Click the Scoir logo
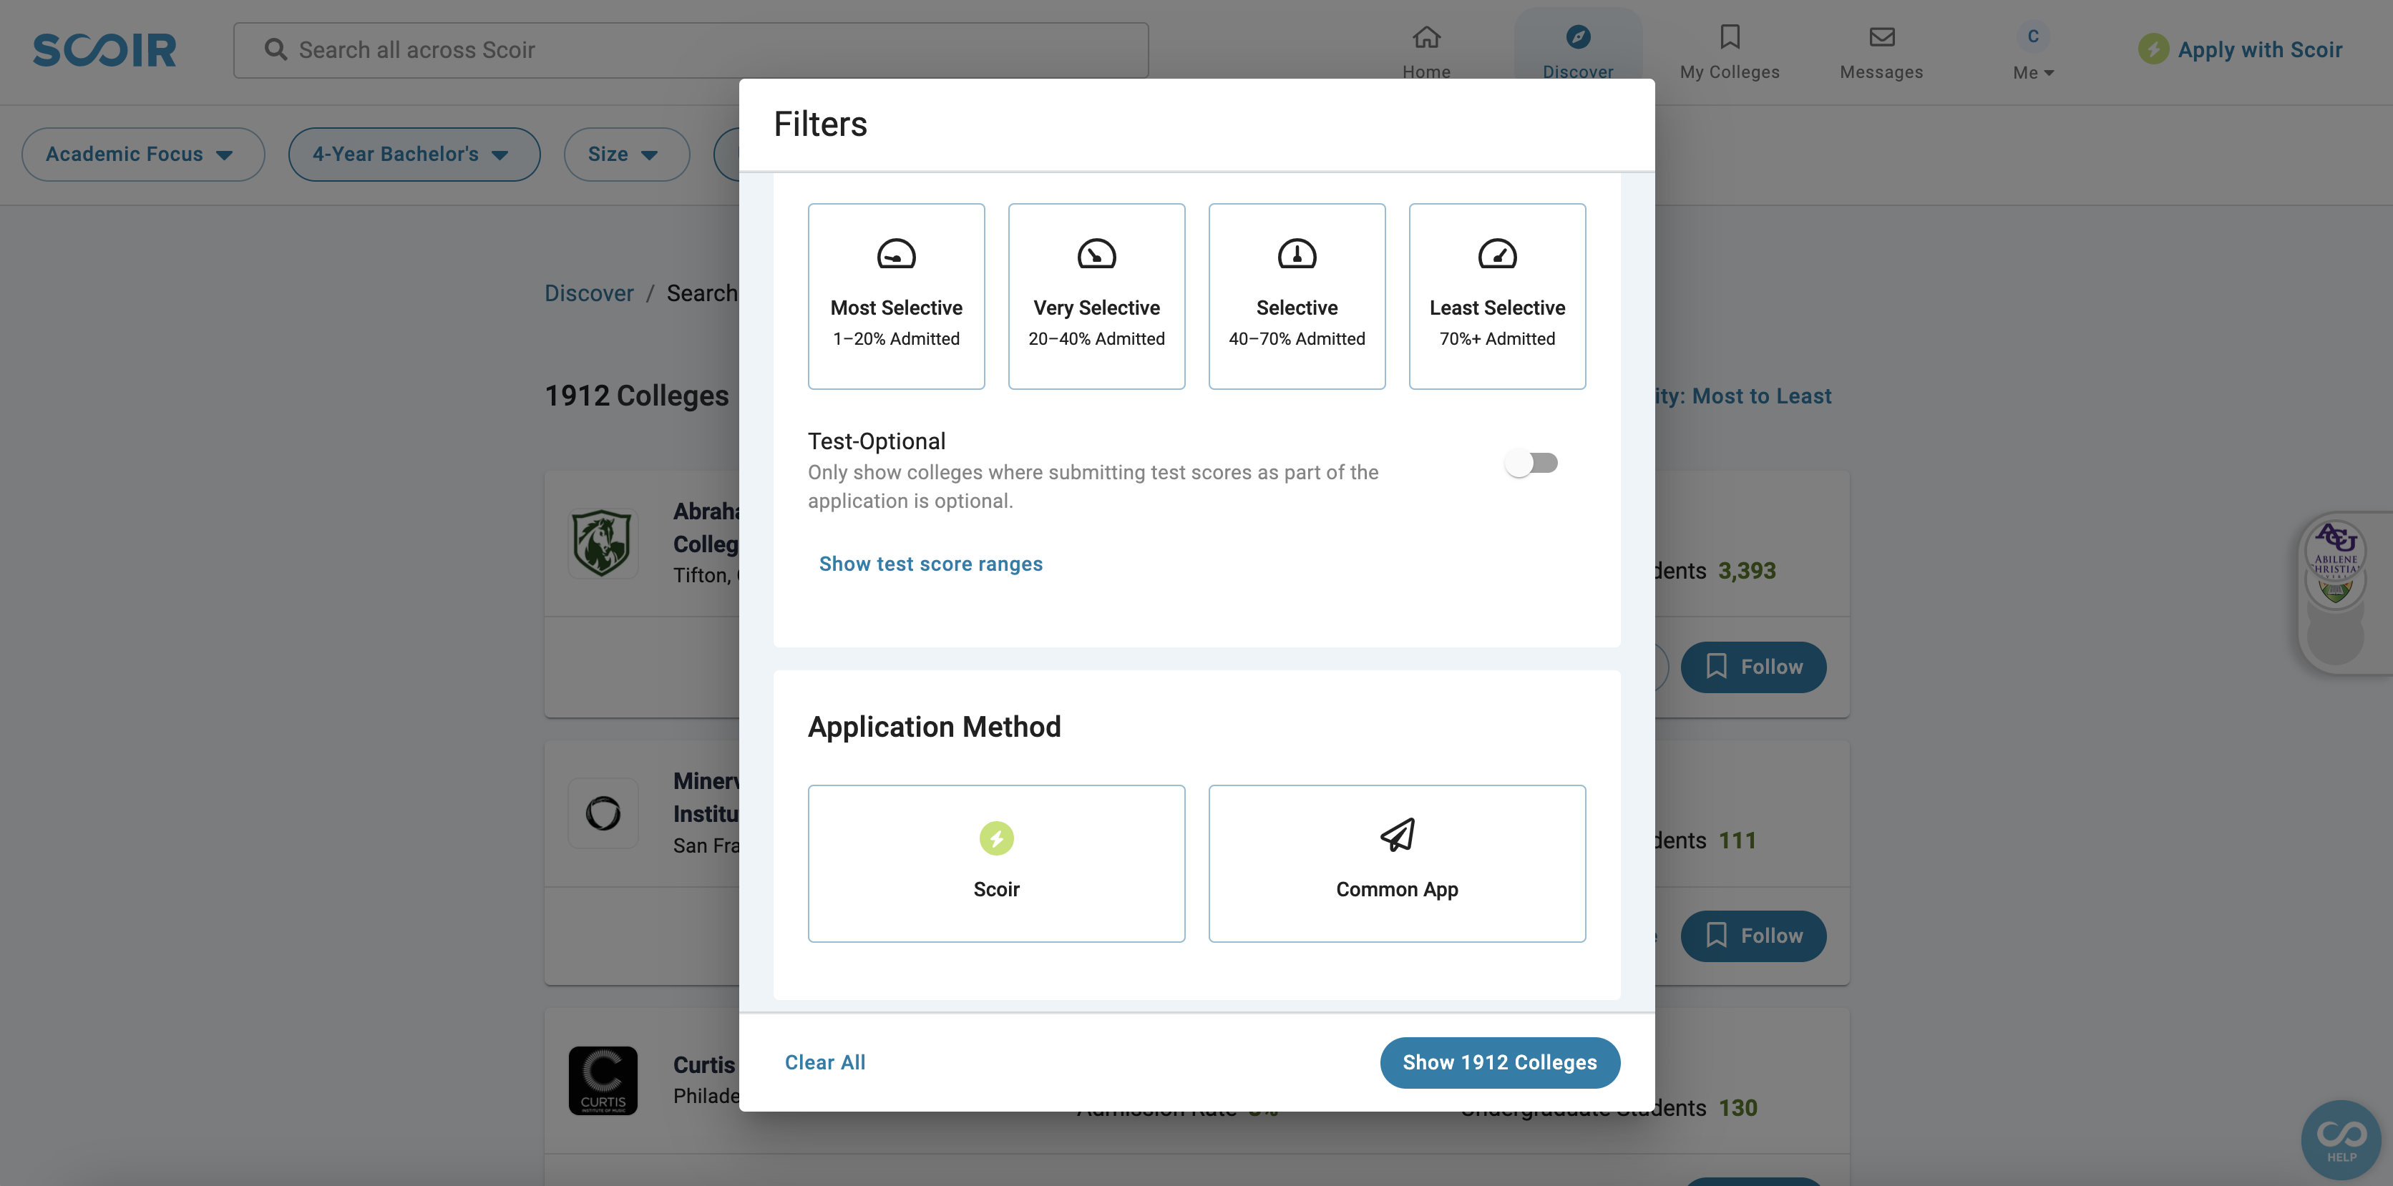Image resolution: width=2393 pixels, height=1186 pixels. (104, 50)
